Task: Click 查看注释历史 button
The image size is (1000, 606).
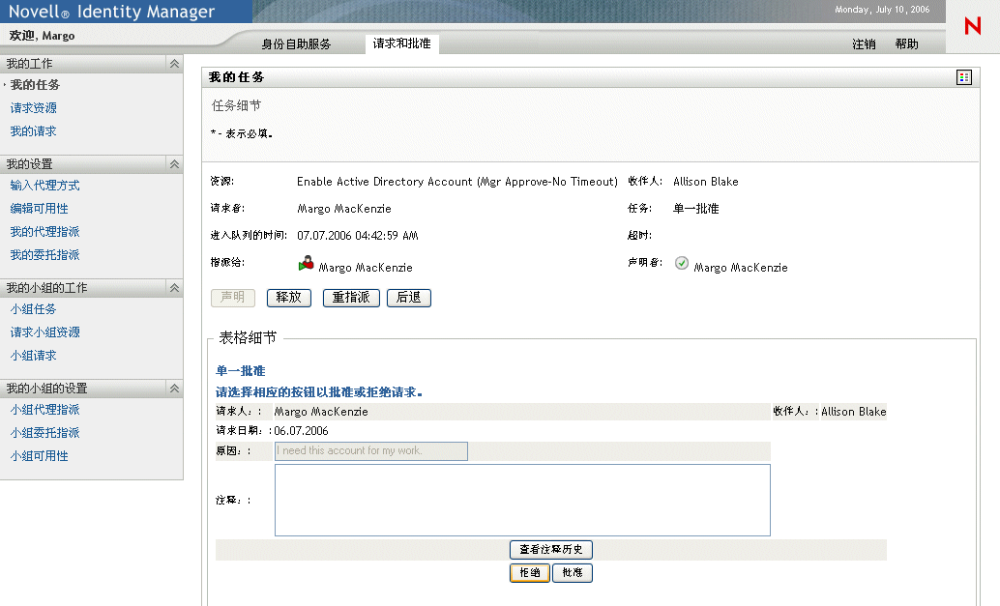Action: coord(551,549)
